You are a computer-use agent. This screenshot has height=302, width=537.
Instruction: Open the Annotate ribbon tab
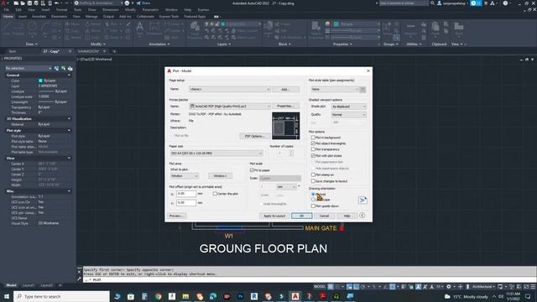tap(39, 16)
